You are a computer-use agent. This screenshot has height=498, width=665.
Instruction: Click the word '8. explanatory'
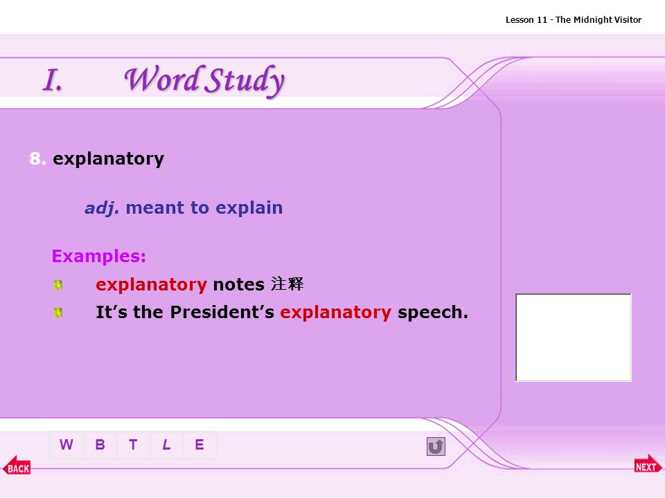[x=97, y=159]
